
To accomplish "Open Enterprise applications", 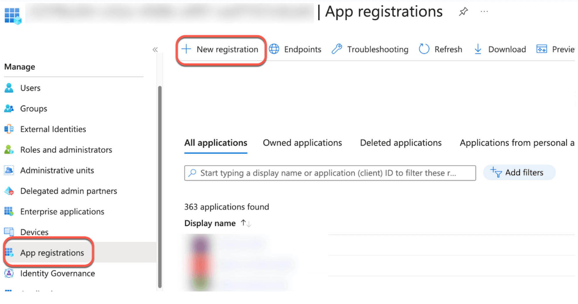I will click(62, 212).
